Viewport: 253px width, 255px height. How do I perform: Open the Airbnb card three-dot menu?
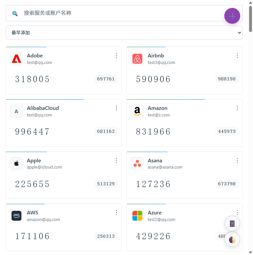(237, 56)
